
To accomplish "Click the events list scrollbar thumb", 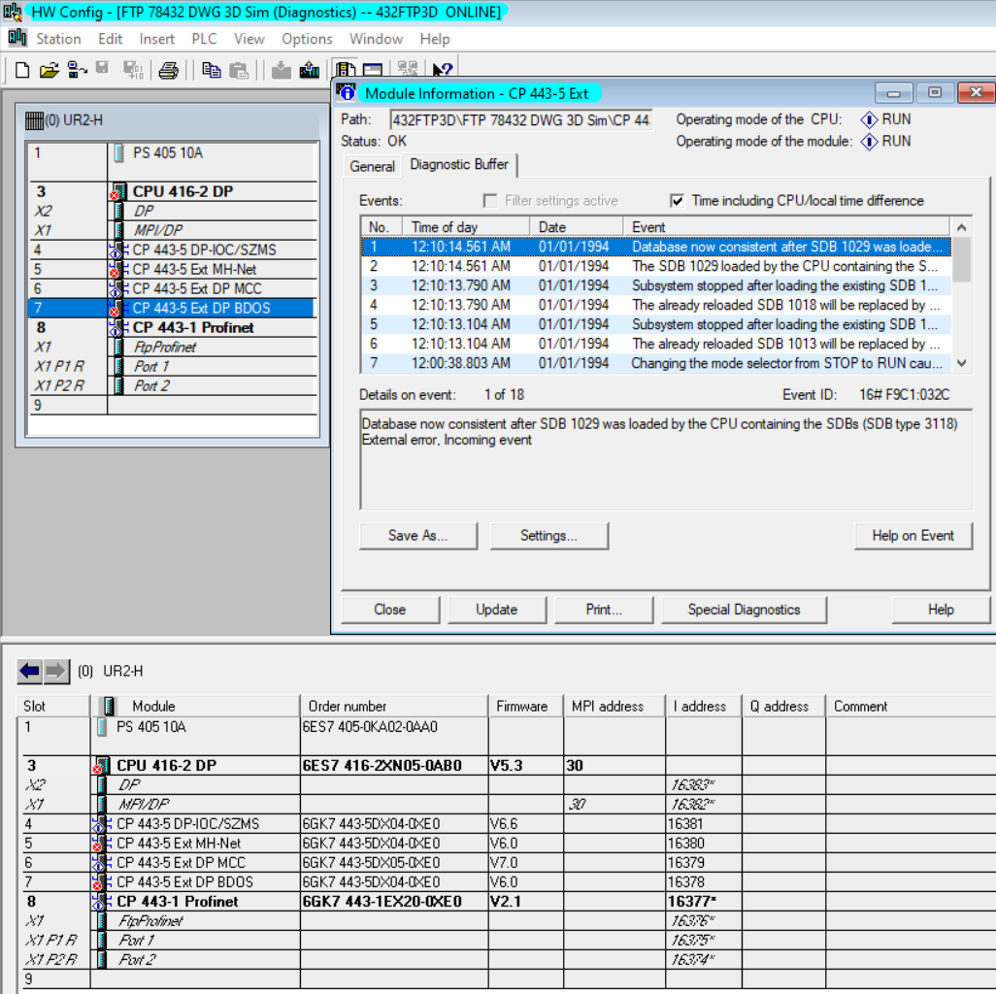I will coord(961,257).
